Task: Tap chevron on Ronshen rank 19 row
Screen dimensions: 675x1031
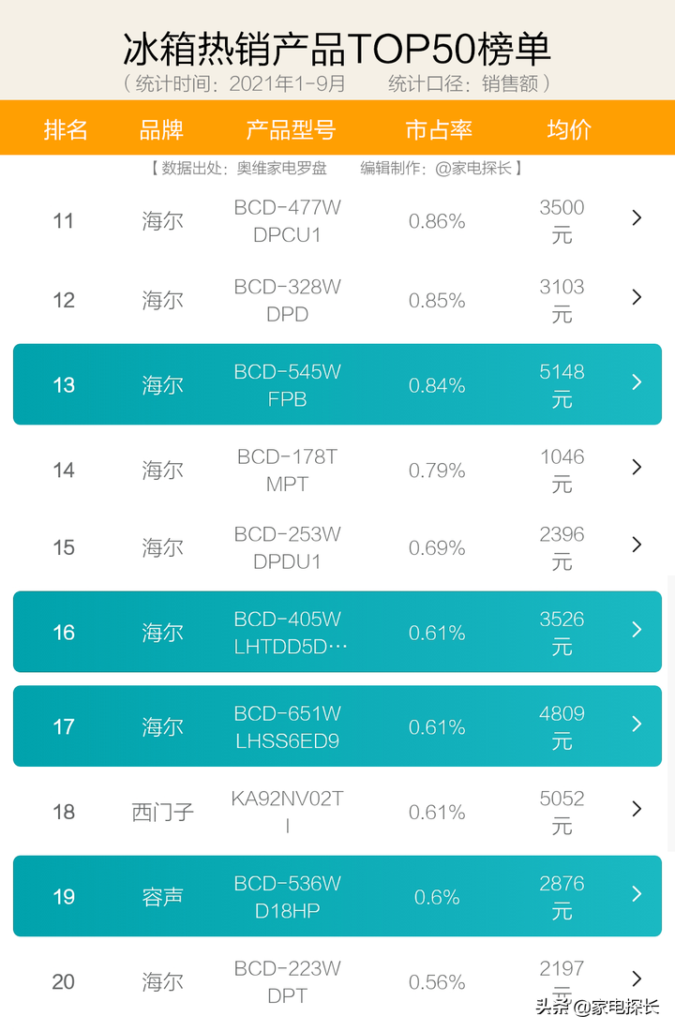Action: tap(637, 894)
